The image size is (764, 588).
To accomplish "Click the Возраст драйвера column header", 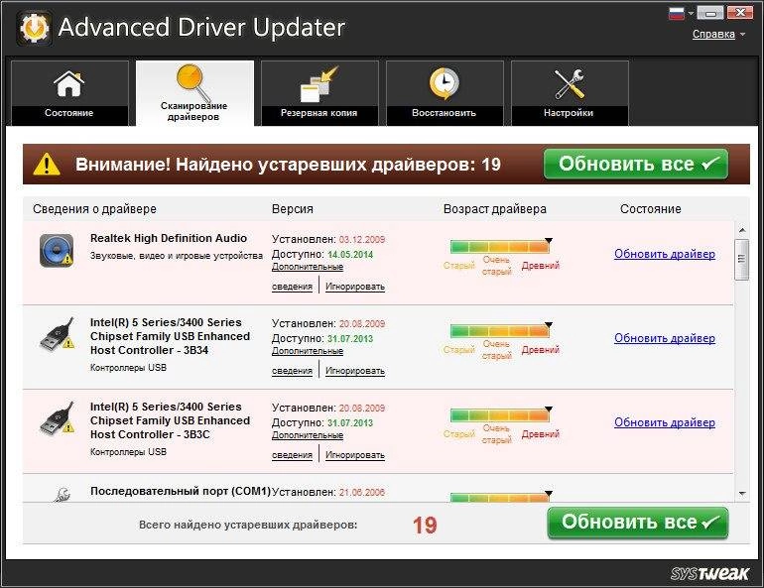I will pyautogui.click(x=494, y=209).
